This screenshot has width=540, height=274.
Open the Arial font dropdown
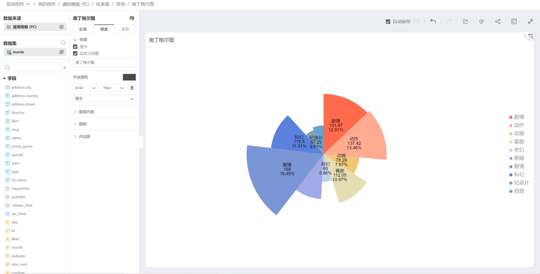pos(85,88)
